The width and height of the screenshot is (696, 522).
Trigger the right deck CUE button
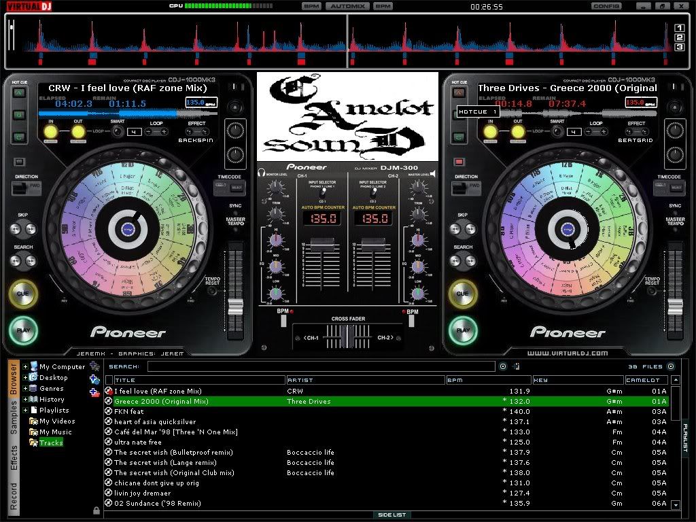(x=462, y=294)
